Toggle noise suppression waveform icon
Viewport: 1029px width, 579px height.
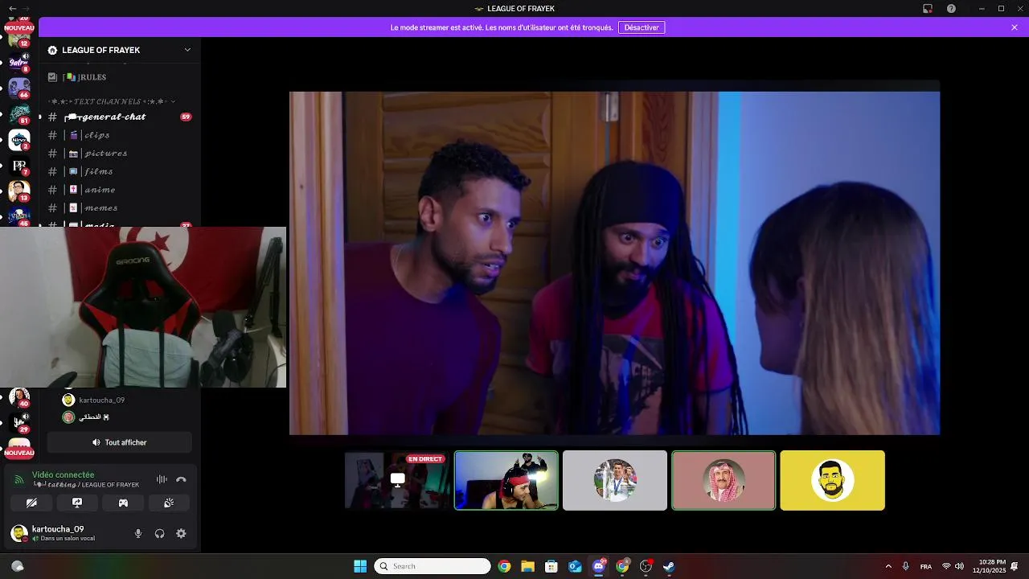(x=162, y=479)
